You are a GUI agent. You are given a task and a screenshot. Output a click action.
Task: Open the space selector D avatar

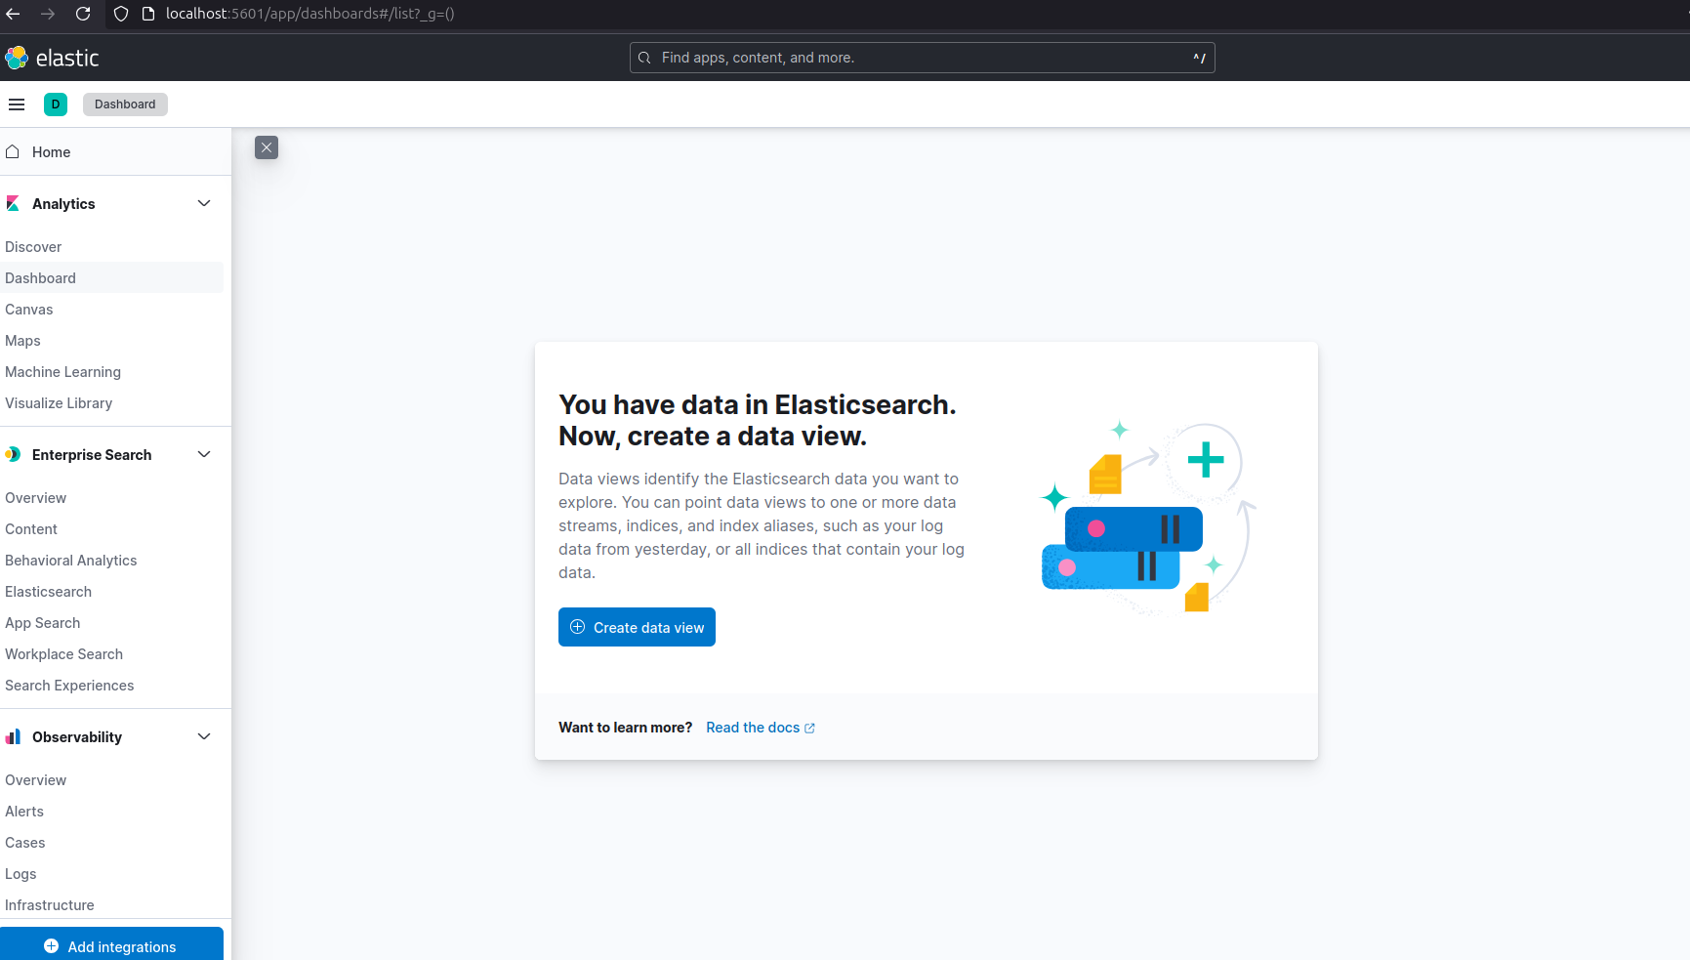[x=56, y=104]
